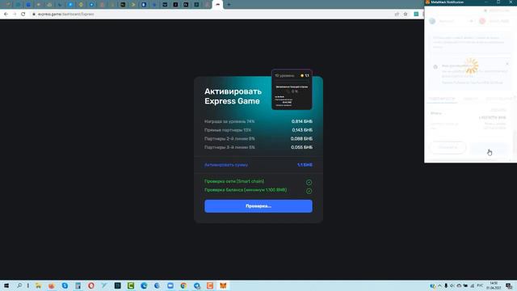Click the 0,143 BNB direct partners value
This screenshot has height=291, width=517.
pos(302,130)
